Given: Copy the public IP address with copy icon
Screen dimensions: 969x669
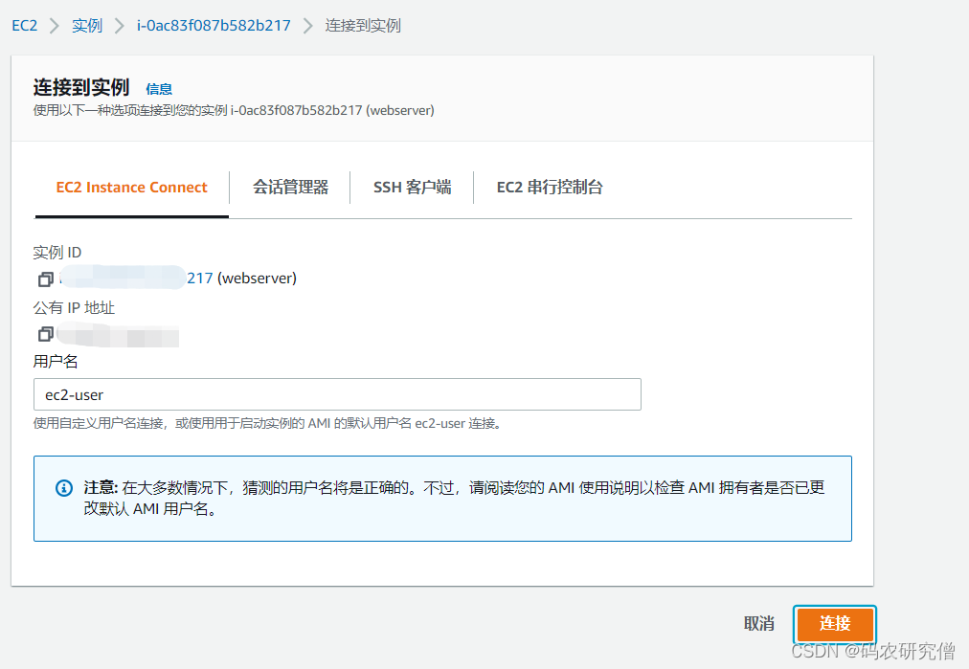Looking at the screenshot, I should [x=45, y=334].
